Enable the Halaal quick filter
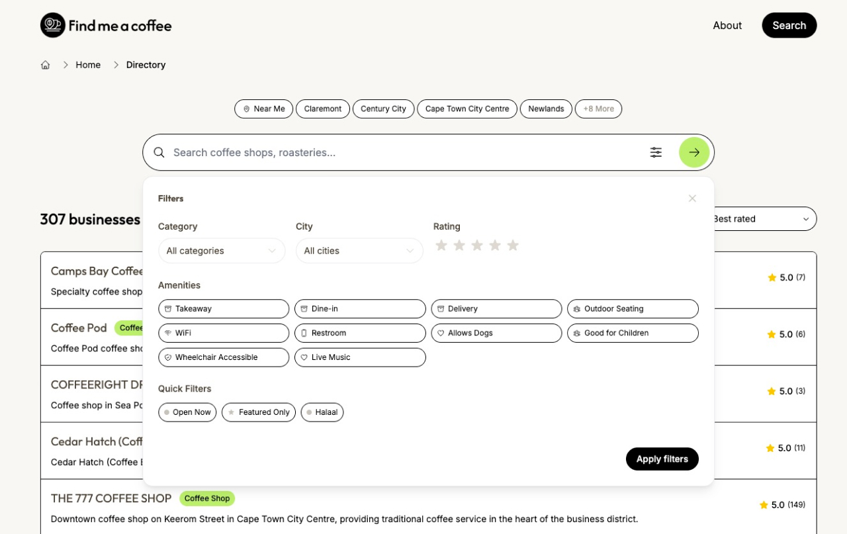 (322, 412)
